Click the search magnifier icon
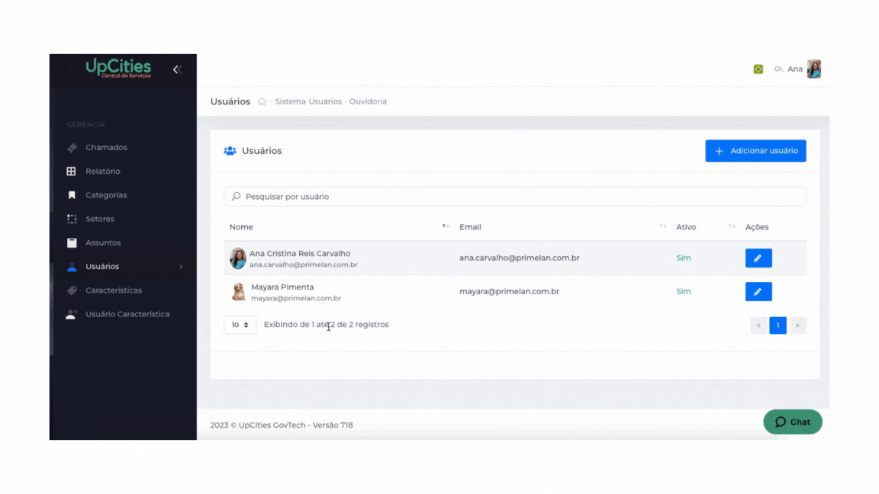This screenshot has width=879, height=494. 236,197
